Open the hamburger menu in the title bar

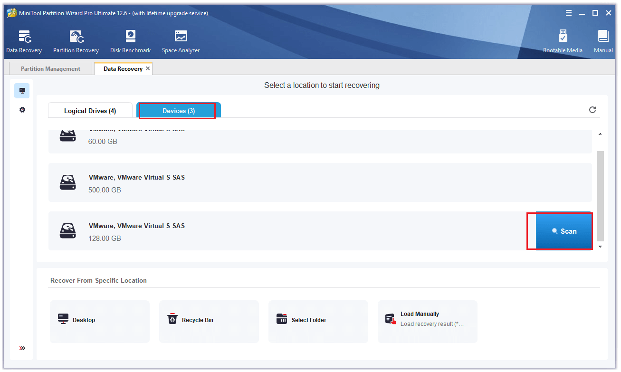pos(569,13)
